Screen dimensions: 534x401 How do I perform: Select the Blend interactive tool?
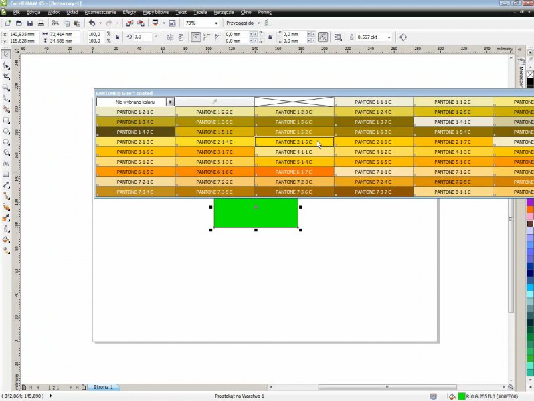[6, 207]
